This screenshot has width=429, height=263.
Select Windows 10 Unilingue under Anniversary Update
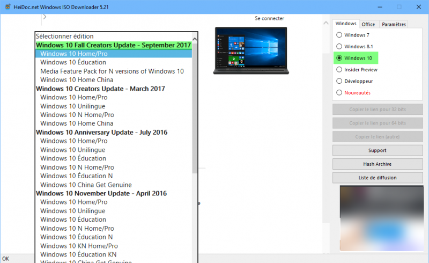coord(114,150)
